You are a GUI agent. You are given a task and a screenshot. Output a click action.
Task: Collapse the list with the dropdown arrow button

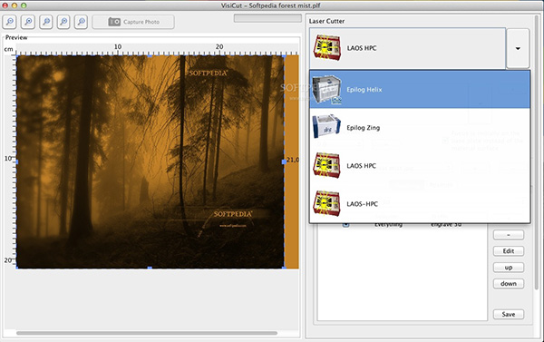tap(518, 48)
